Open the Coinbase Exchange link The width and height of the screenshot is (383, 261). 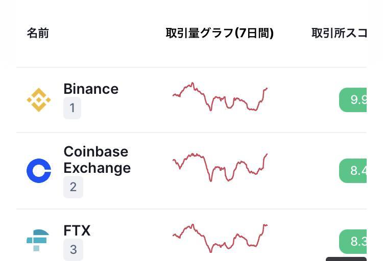97,160
